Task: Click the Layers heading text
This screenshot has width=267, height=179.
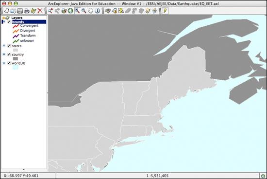Action: [x=17, y=18]
